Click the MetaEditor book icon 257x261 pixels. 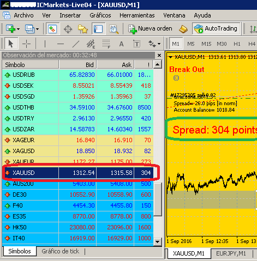click(183, 29)
